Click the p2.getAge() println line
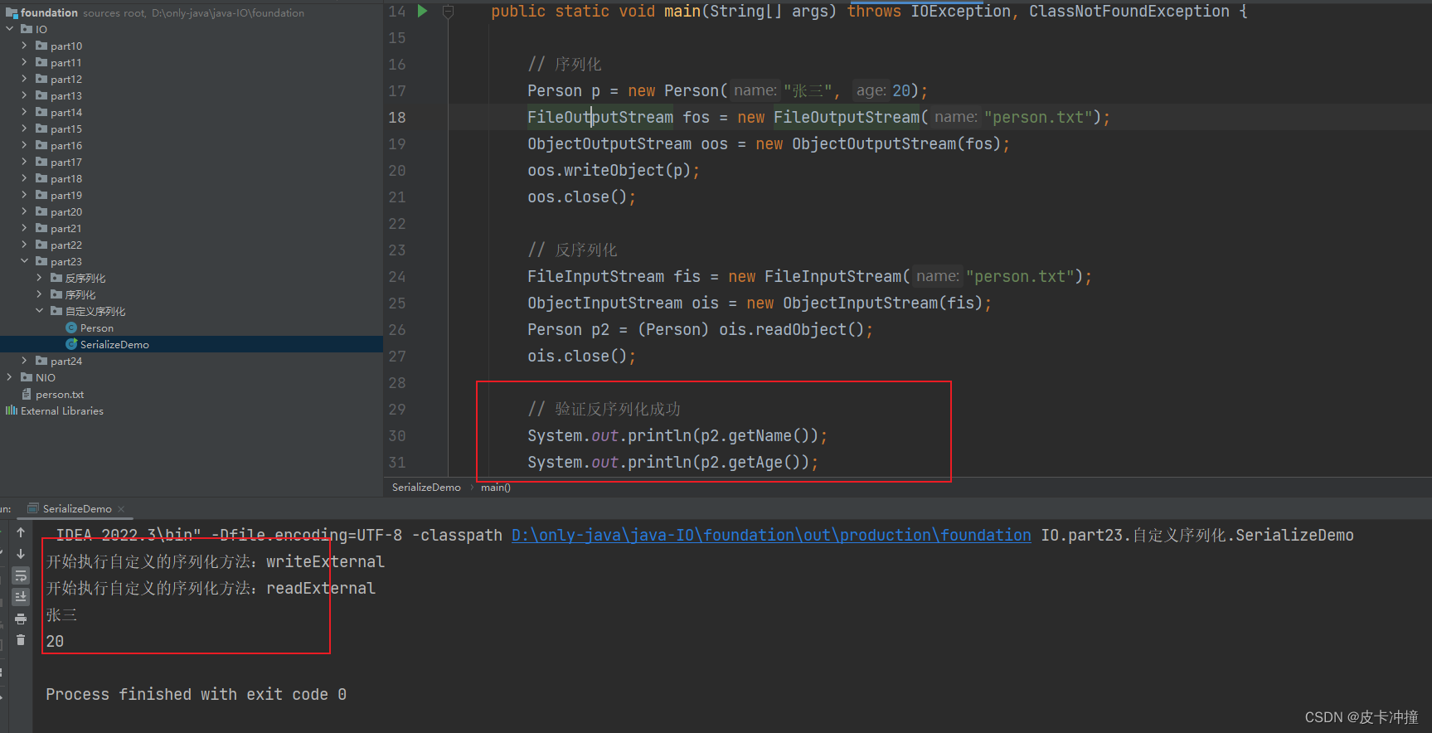 pyautogui.click(x=672, y=463)
